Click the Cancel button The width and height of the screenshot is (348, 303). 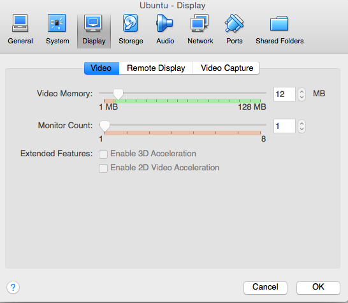point(265,288)
